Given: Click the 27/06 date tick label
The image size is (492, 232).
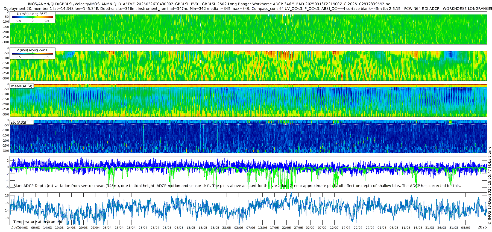Looking at the screenshot, I should click(298, 228).
